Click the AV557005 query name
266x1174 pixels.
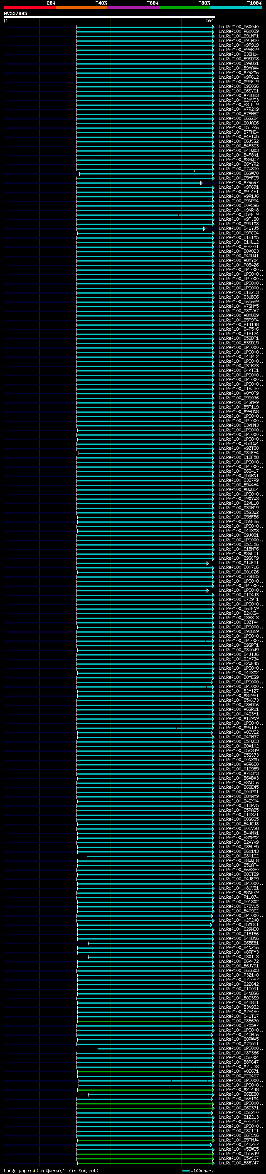pos(15,14)
